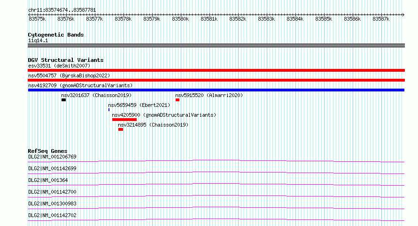Click the red nsv4205900 gnomAD variant bar
This screenshot has height=226, width=418.
[x=124, y=120]
